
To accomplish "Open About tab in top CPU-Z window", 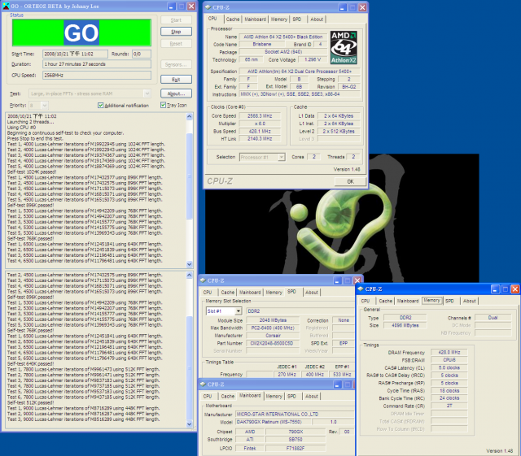I will [x=317, y=20].
